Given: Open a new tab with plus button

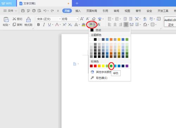Looking at the screenshot, I should [77, 3].
